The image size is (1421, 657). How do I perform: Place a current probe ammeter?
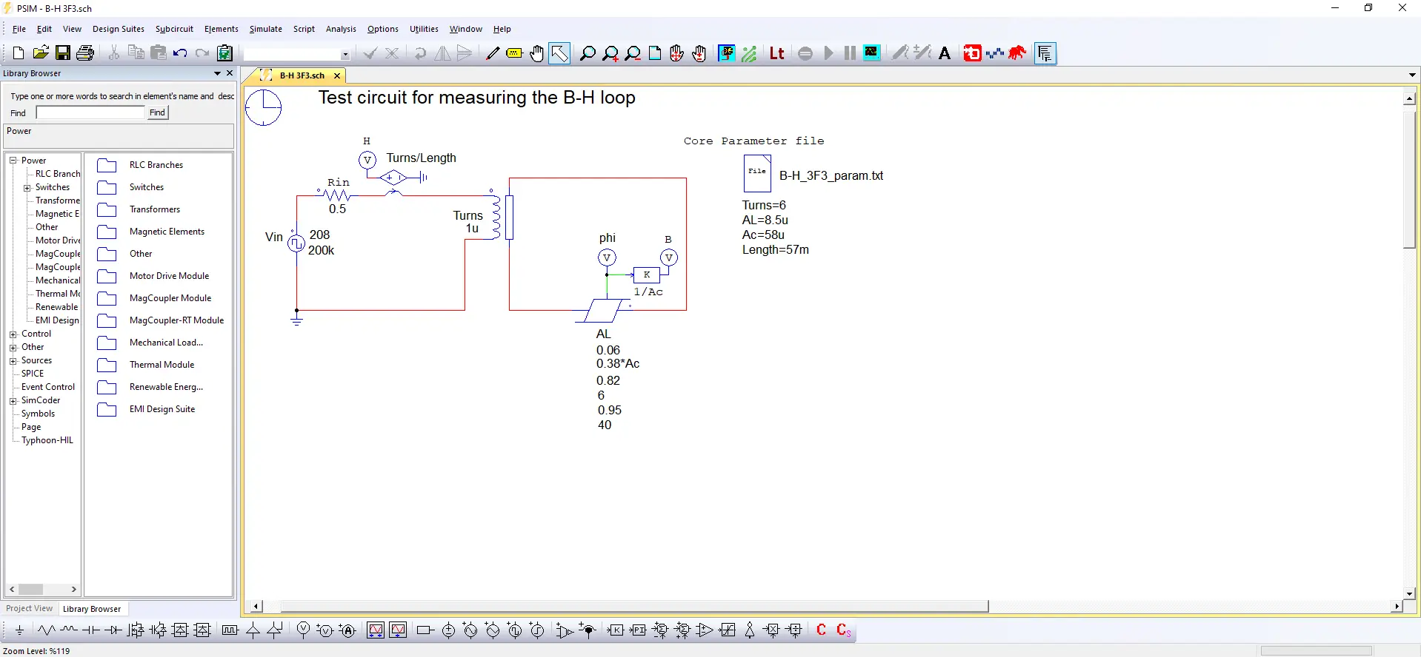(347, 630)
